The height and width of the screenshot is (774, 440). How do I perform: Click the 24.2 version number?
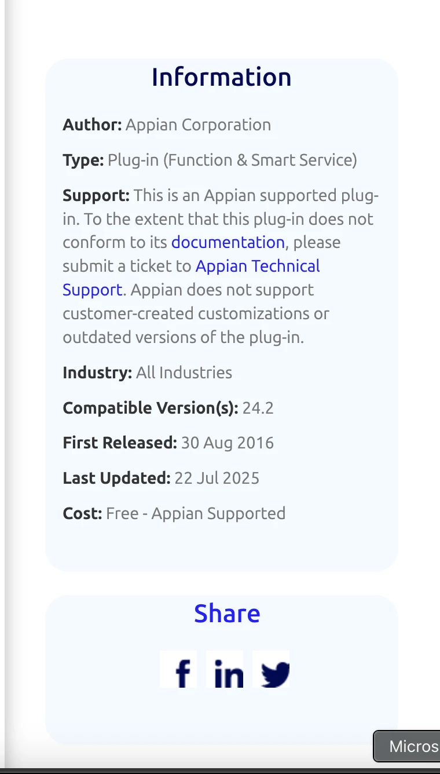click(x=258, y=408)
